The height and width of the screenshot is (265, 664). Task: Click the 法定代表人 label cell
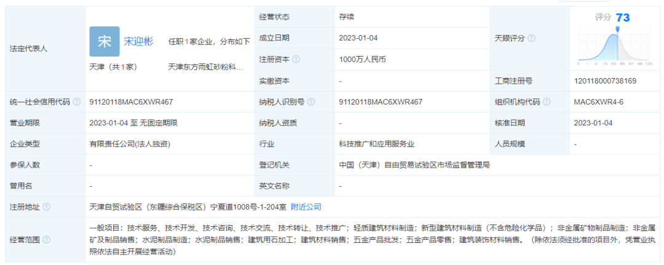(45, 49)
